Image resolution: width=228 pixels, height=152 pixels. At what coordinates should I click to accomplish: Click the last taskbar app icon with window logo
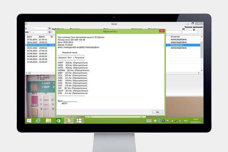point(79,121)
